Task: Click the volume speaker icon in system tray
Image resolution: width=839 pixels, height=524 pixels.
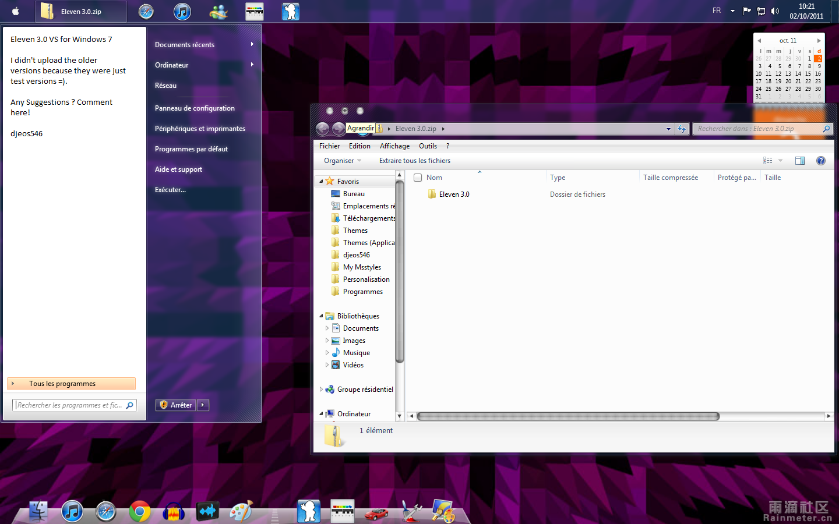Action: (775, 11)
